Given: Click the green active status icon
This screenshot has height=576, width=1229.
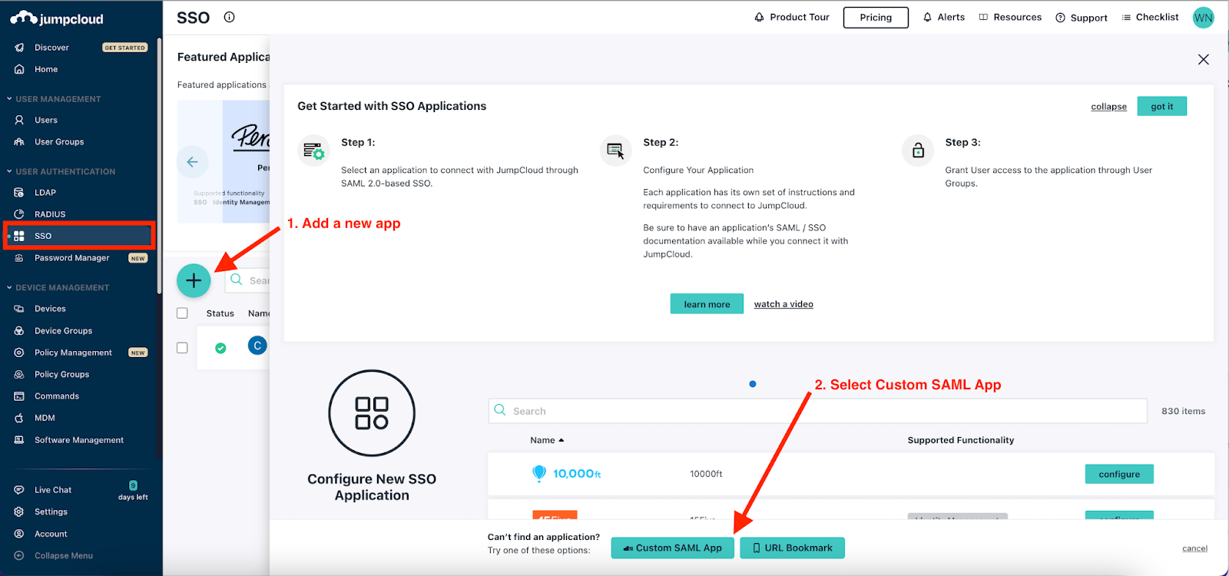Looking at the screenshot, I should (x=220, y=348).
